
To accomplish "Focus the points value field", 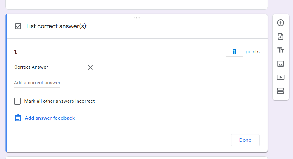I will [234, 52].
